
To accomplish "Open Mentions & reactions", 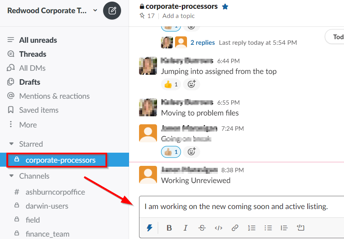I will point(54,96).
